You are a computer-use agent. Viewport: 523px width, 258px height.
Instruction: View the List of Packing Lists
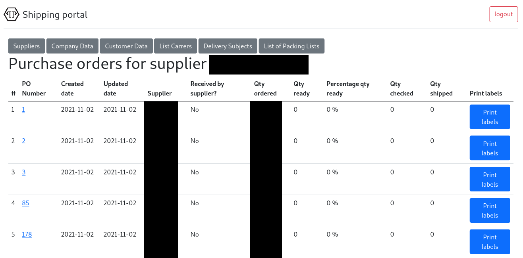[x=291, y=46]
